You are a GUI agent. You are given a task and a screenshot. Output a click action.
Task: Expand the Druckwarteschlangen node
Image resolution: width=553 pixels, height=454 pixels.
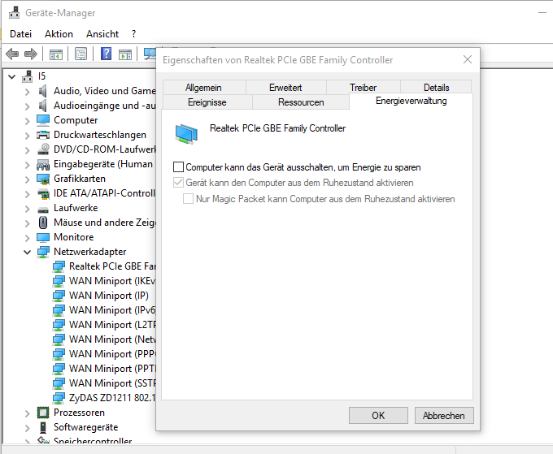27,136
